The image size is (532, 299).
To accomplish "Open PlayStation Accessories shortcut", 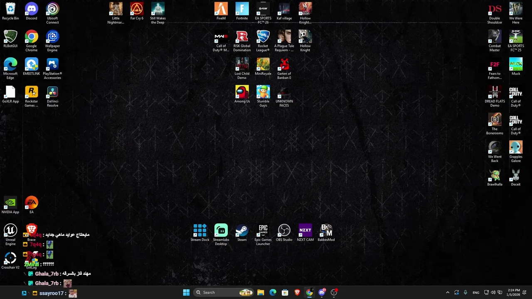I will click(52, 69).
